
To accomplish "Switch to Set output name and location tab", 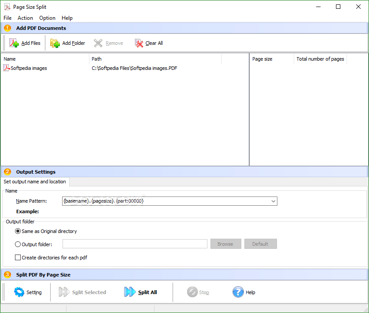I will pos(35,182).
